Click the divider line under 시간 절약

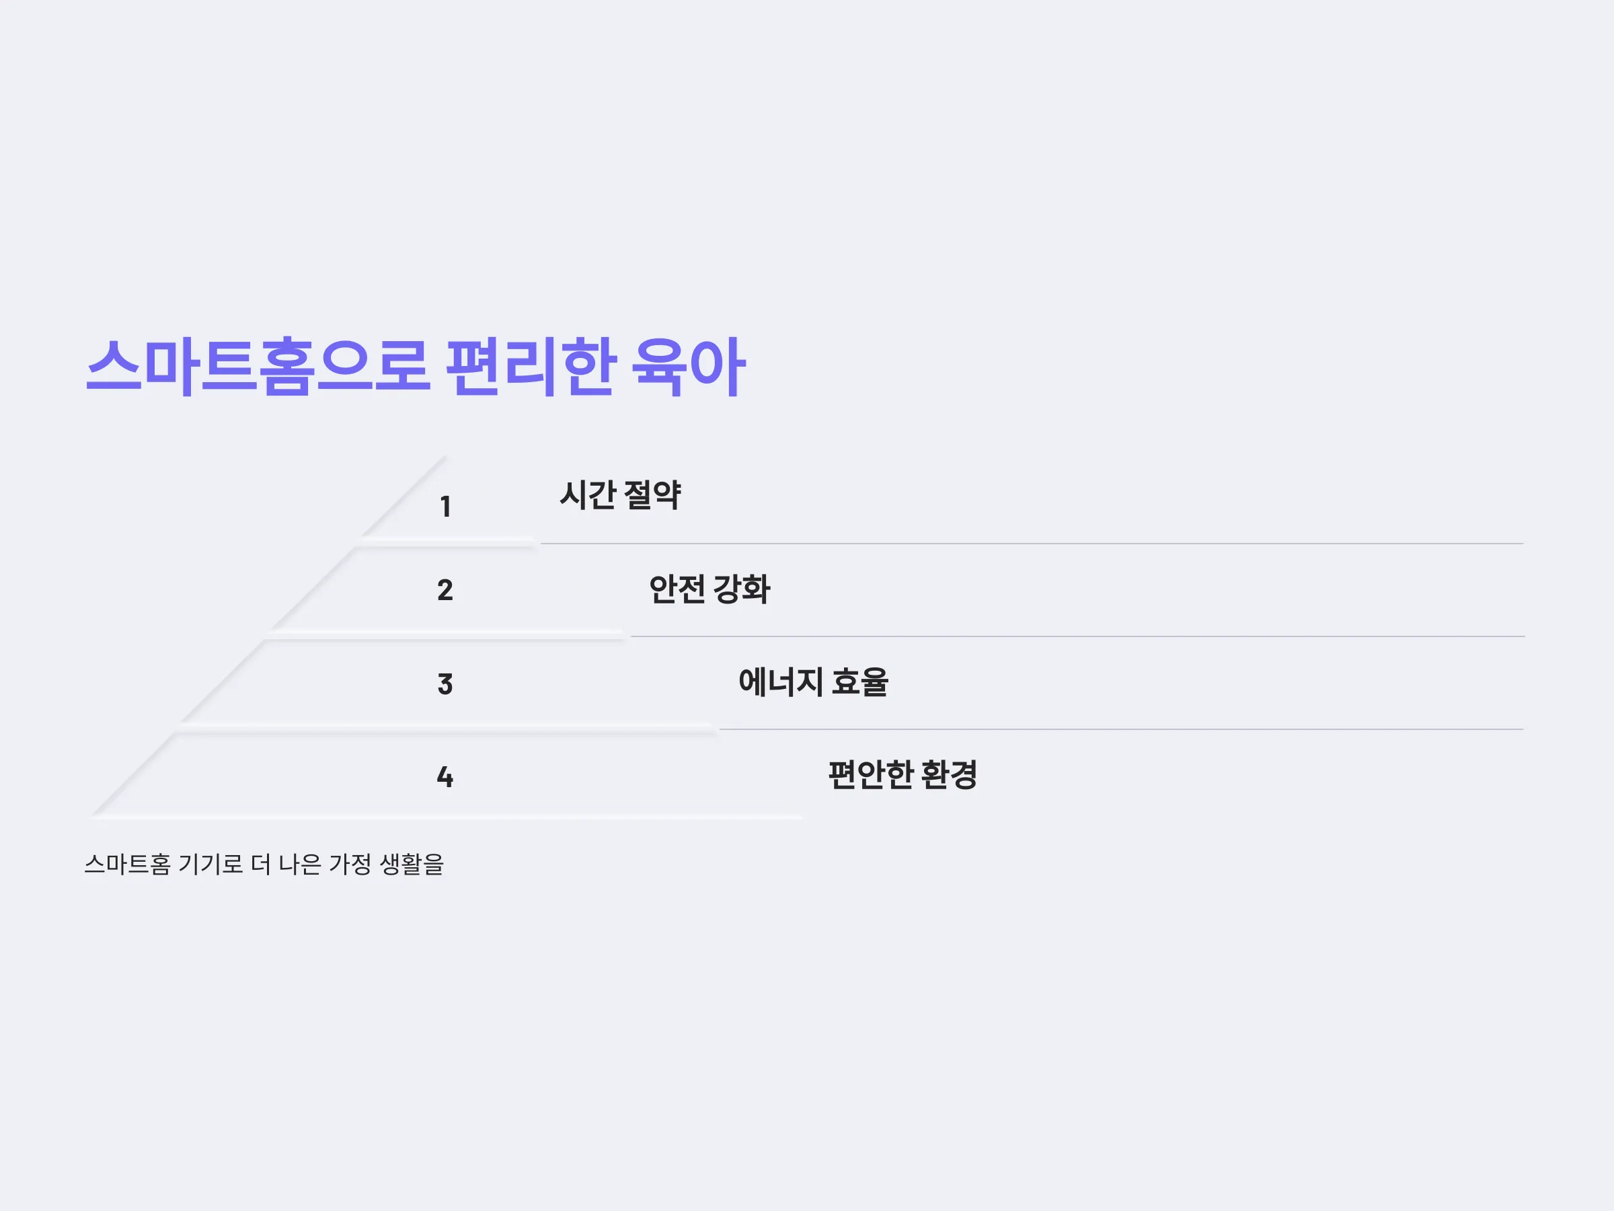coord(1032,544)
